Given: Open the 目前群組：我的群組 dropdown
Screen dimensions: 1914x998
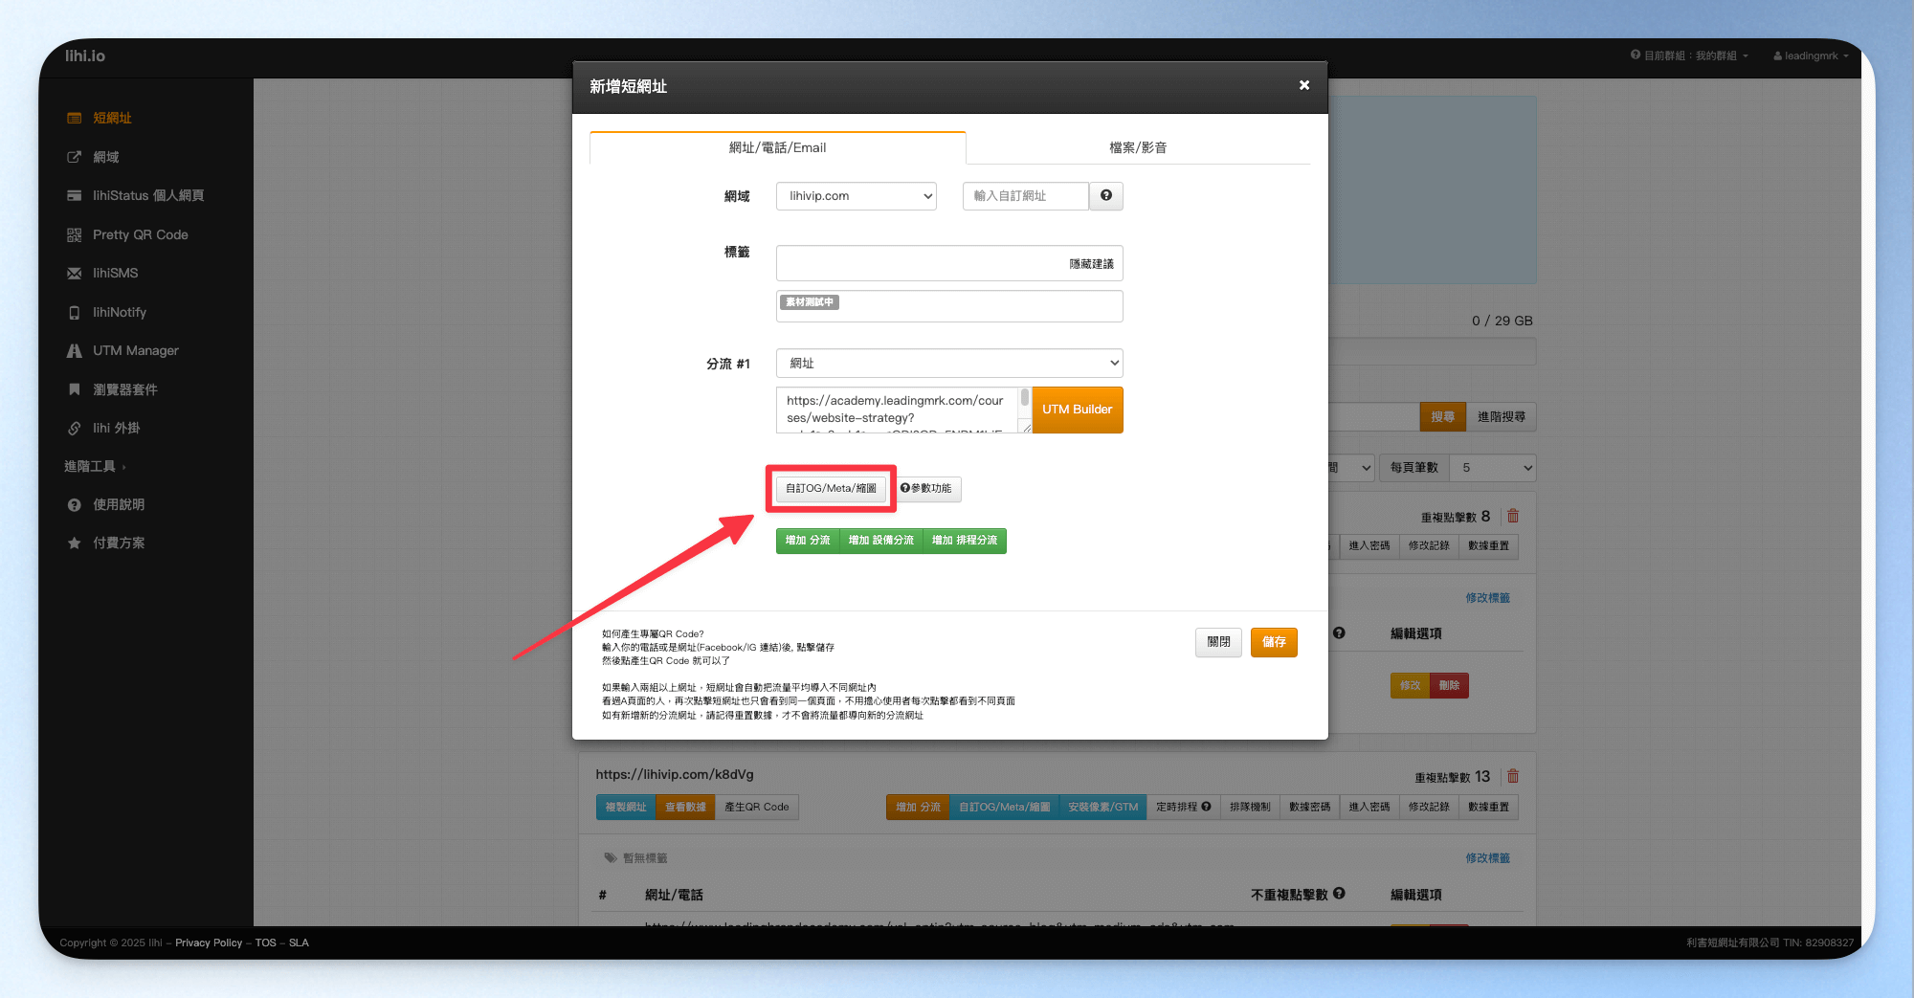Looking at the screenshot, I should click(1689, 55).
